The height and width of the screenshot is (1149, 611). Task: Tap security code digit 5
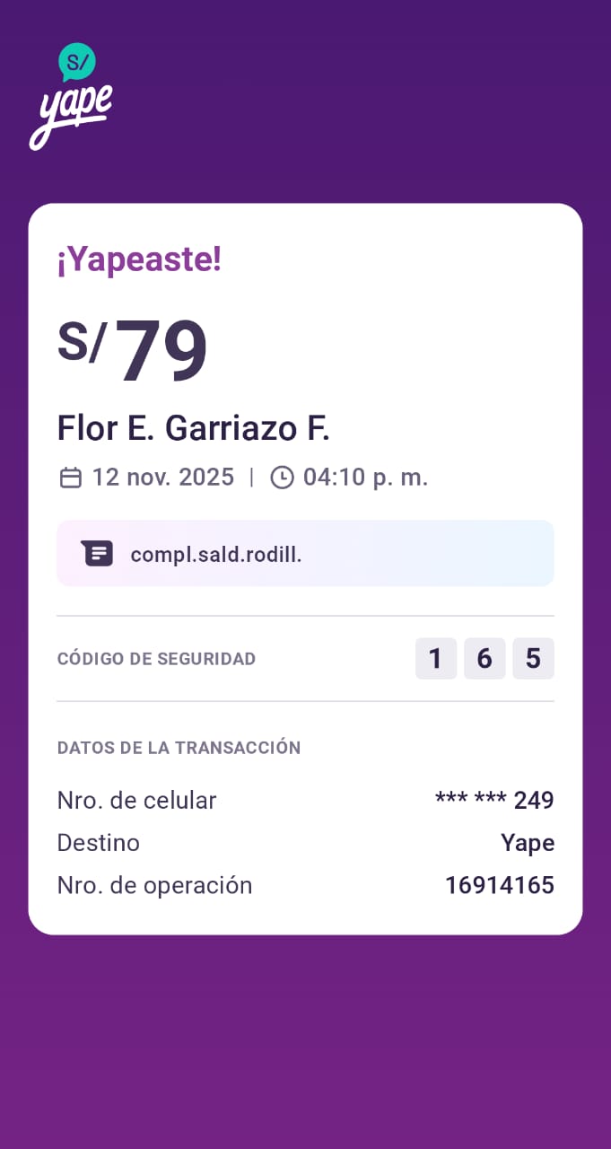533,659
